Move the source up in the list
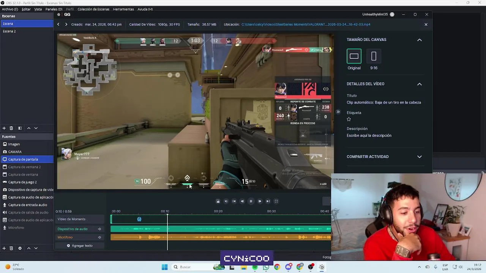Image resolution: width=486 pixels, height=273 pixels. pos(28,248)
